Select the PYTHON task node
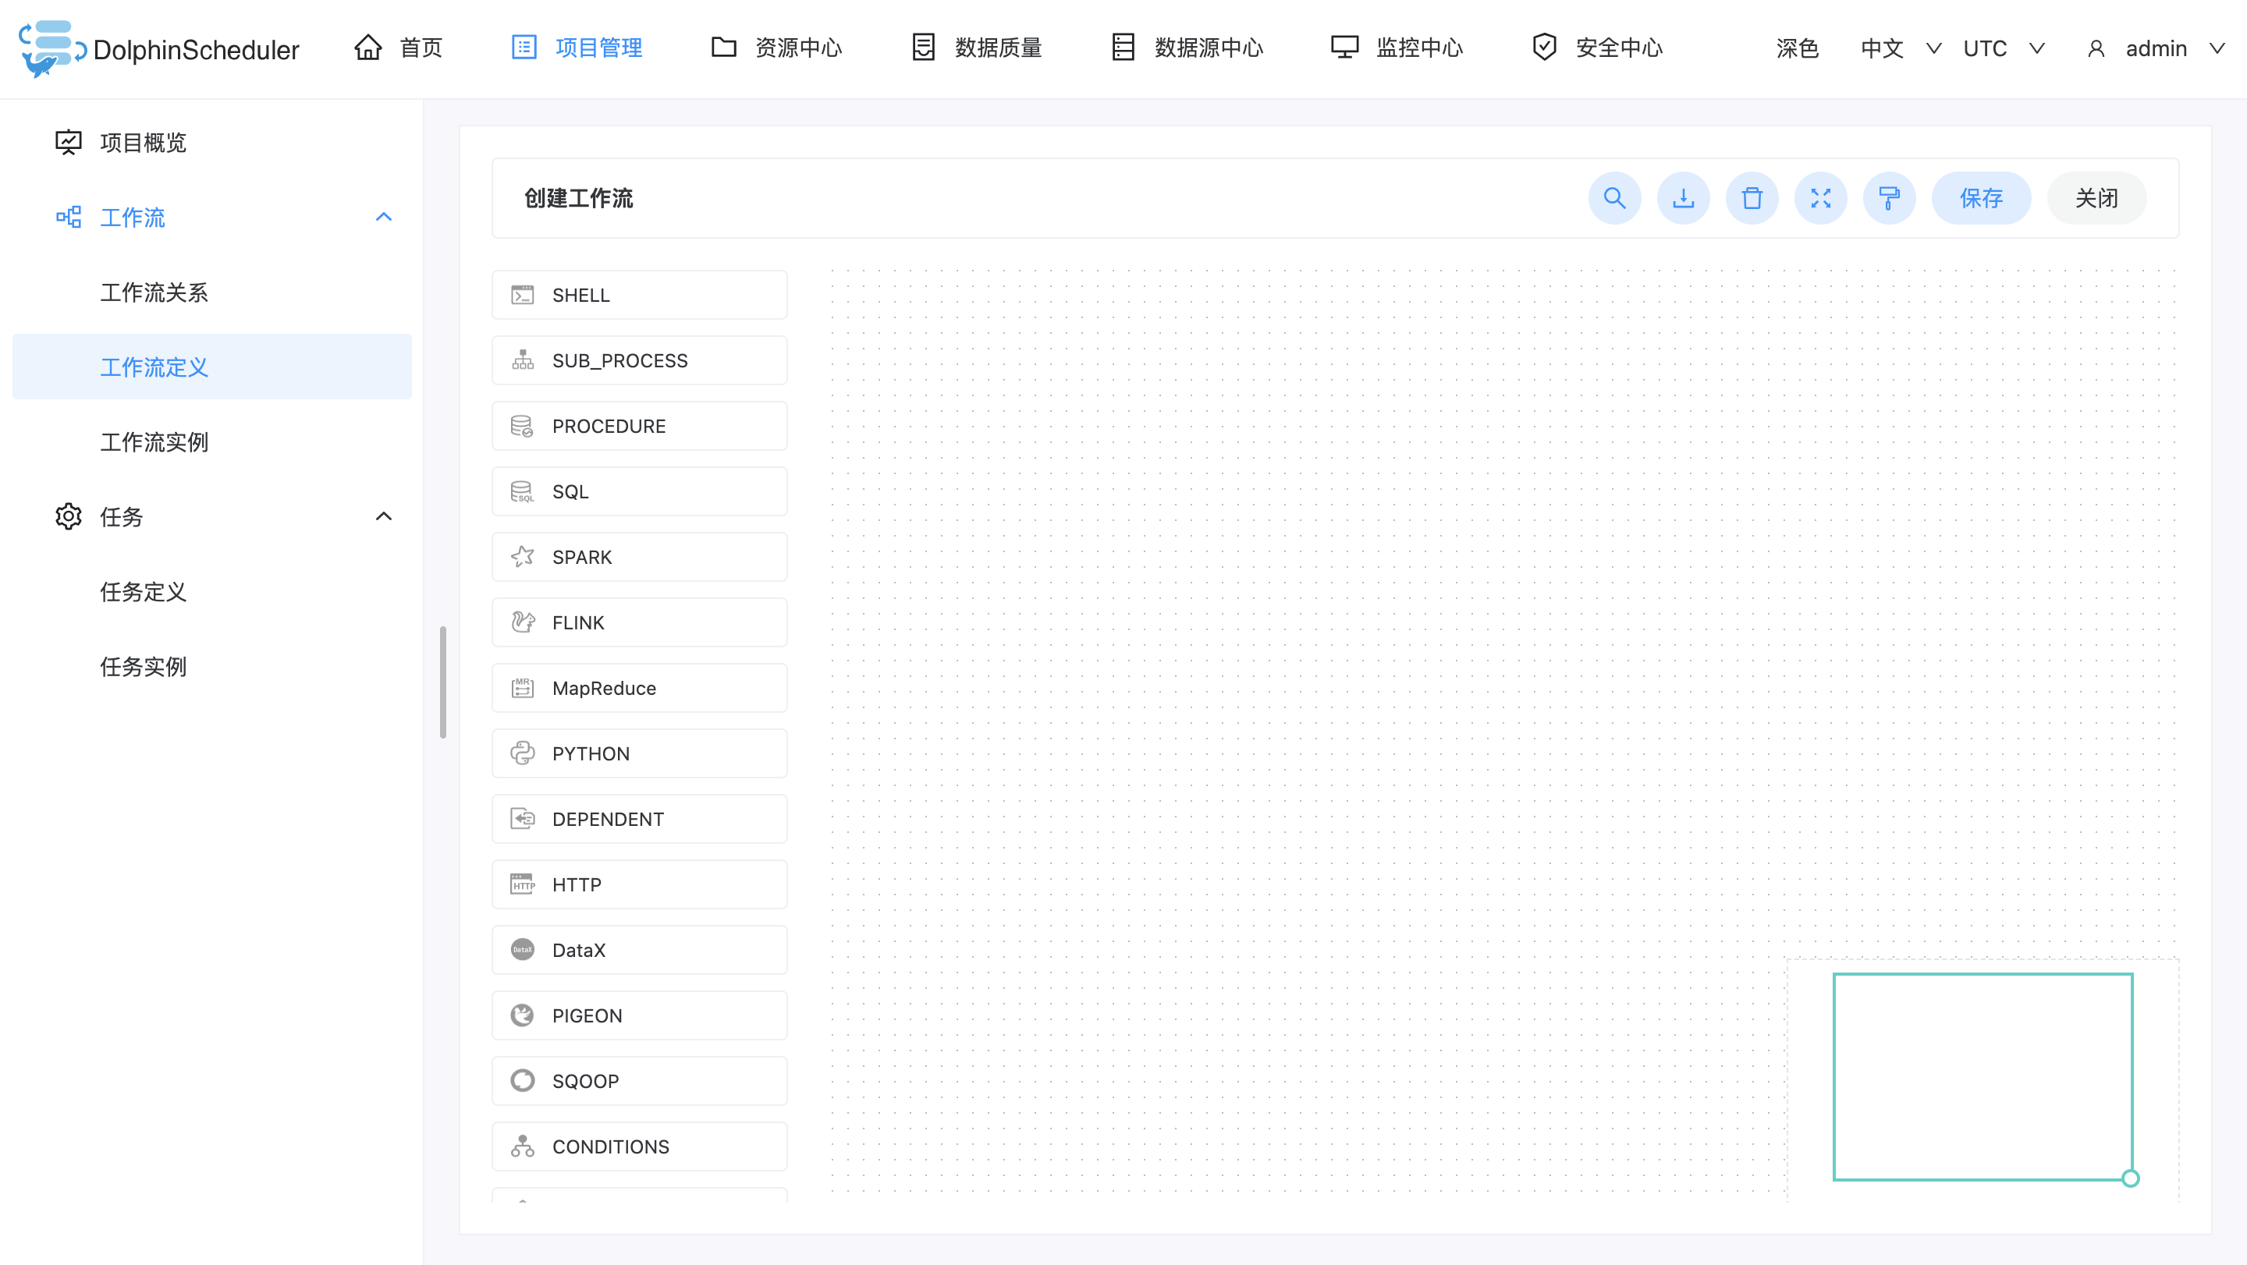The height and width of the screenshot is (1265, 2247). 640,753
